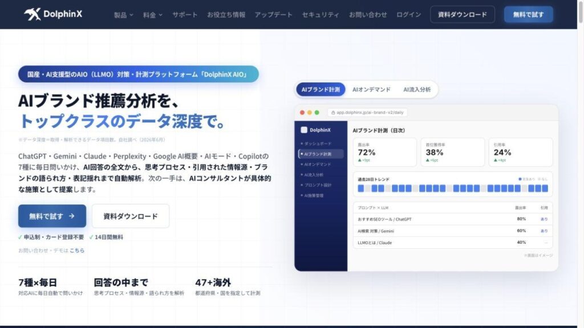Click the ログイン link
The height and width of the screenshot is (328, 584).
coord(408,15)
